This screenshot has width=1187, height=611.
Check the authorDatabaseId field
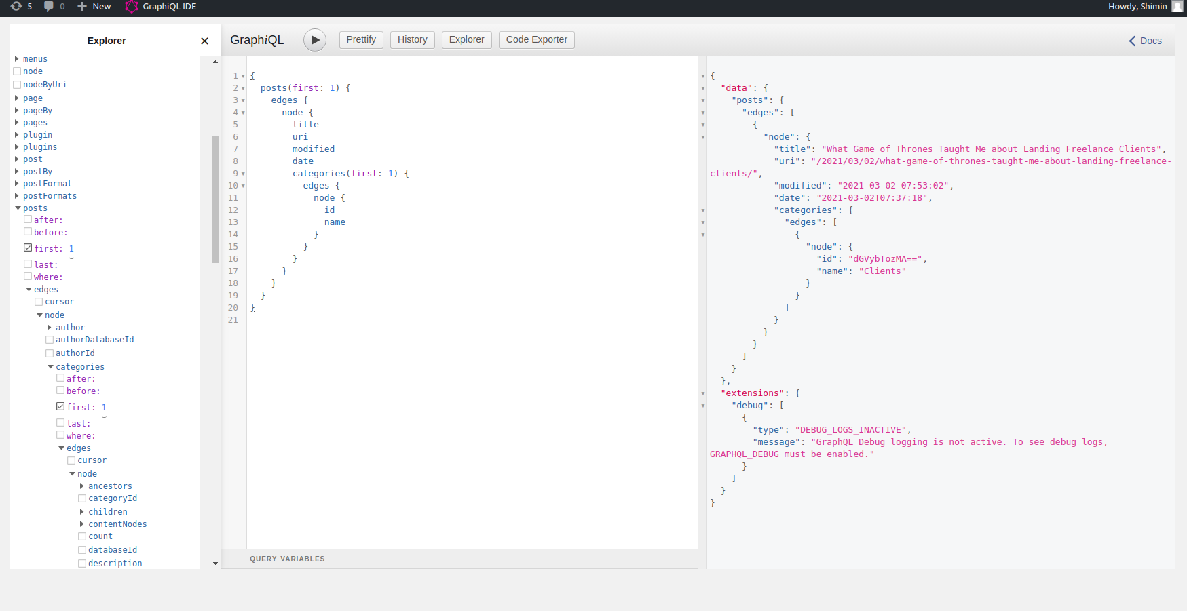pyautogui.click(x=50, y=340)
